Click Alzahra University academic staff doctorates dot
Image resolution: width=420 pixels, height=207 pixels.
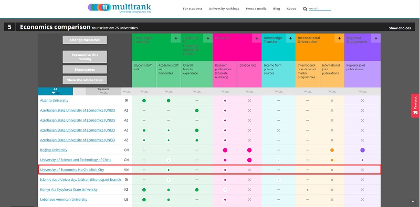click(x=169, y=101)
